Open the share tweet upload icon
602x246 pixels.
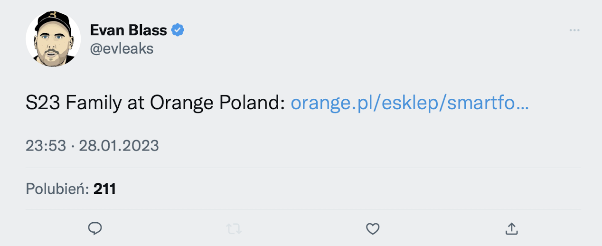tap(511, 229)
